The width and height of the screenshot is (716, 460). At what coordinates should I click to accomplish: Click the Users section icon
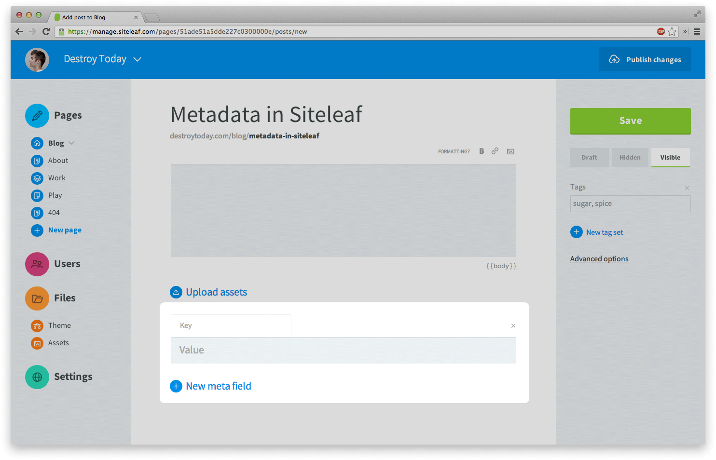37,264
